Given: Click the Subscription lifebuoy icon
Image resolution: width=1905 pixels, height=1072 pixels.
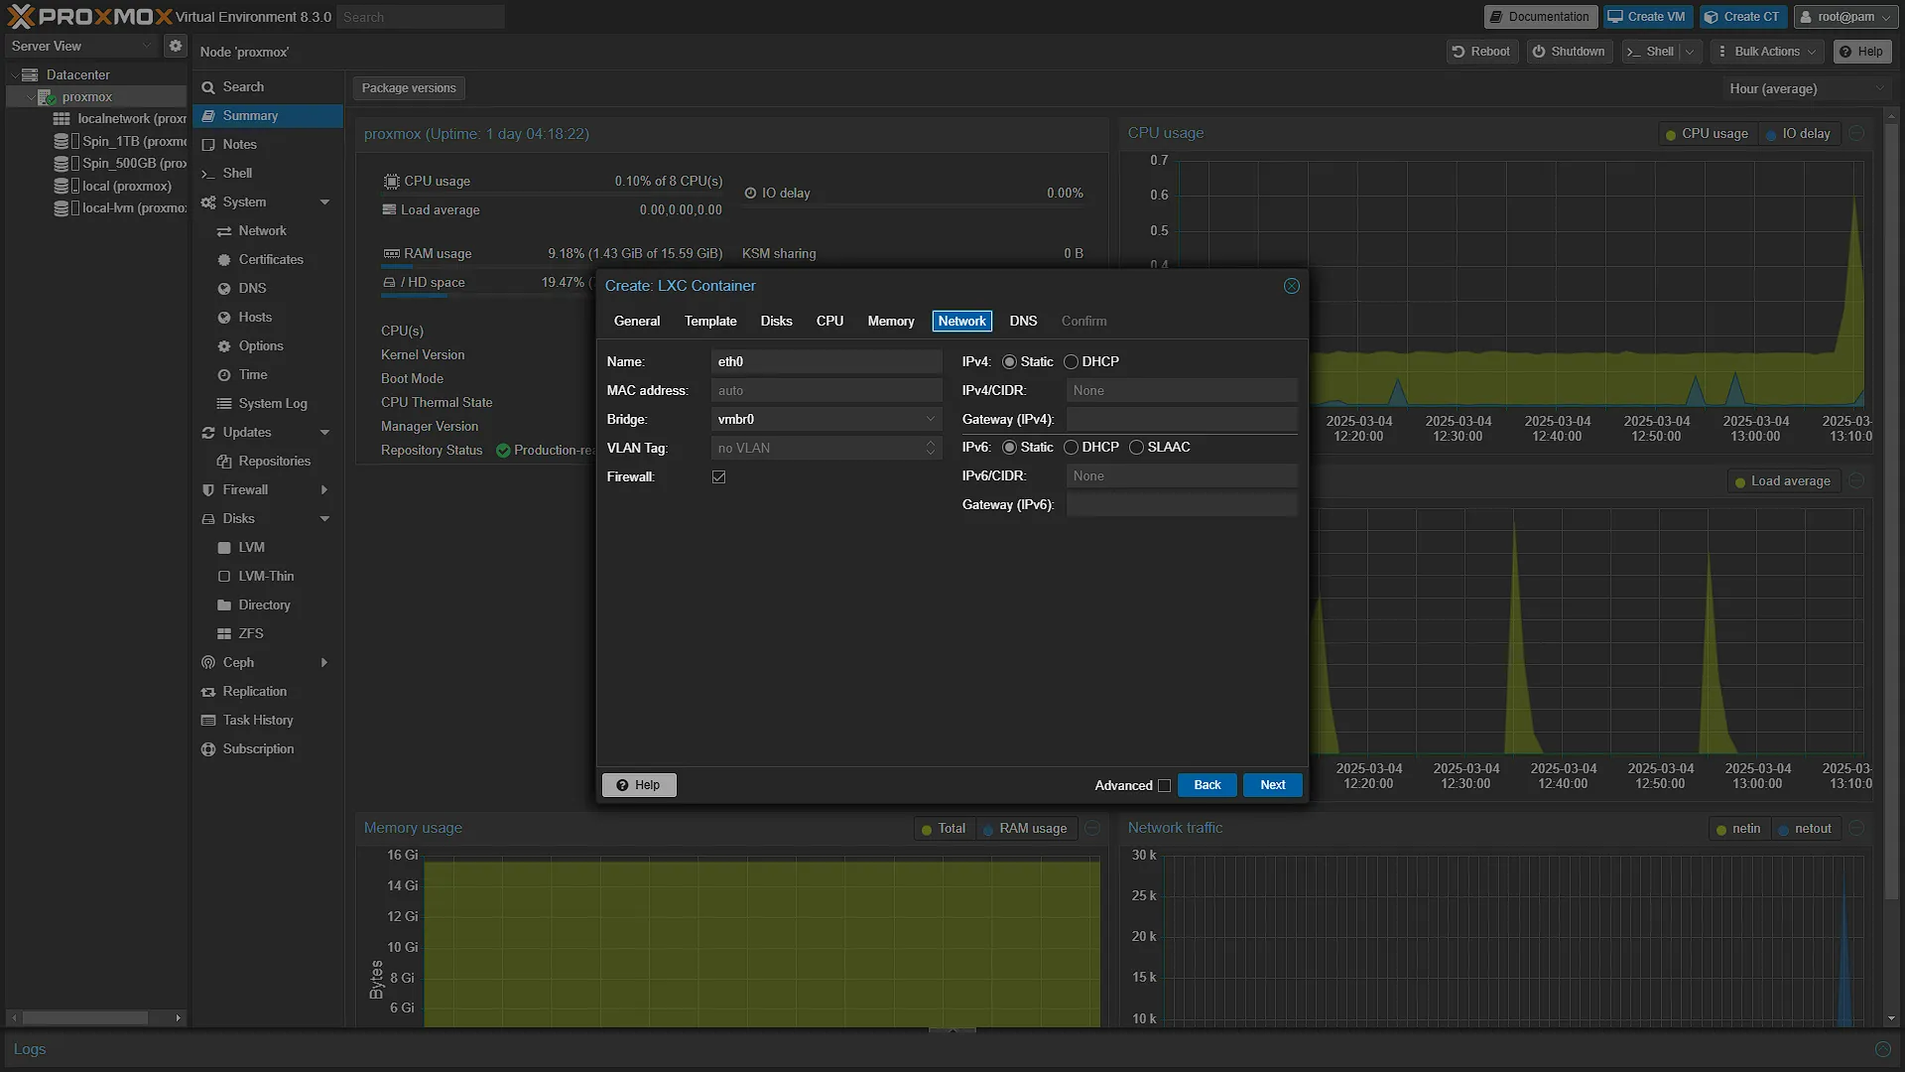Looking at the screenshot, I should 208,749.
